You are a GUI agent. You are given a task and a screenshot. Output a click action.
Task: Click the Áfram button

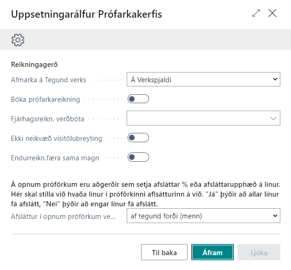(x=213, y=253)
